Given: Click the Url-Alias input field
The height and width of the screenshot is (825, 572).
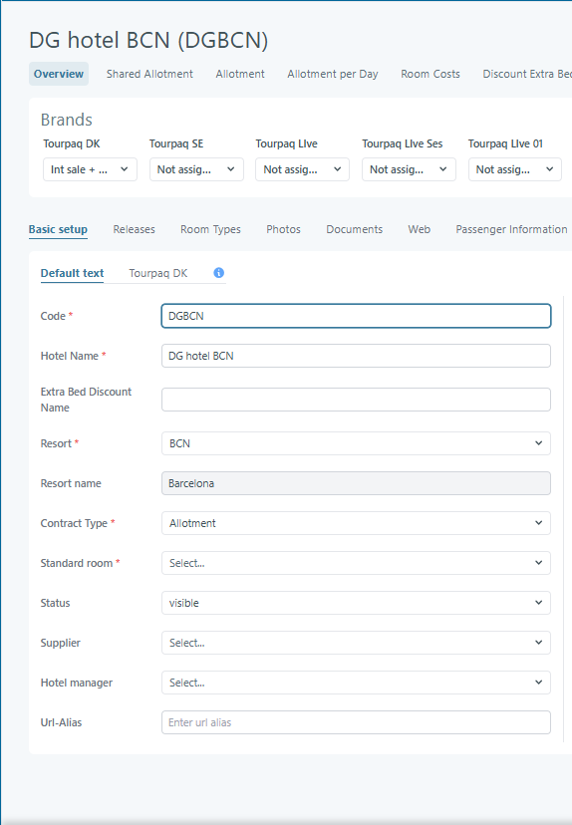Looking at the screenshot, I should click(x=356, y=722).
